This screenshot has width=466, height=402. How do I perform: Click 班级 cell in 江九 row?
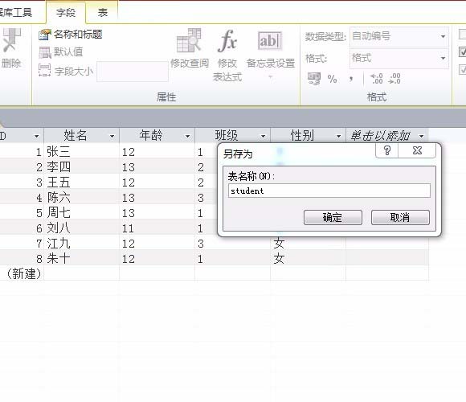tap(232, 244)
